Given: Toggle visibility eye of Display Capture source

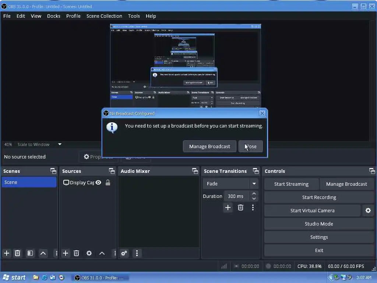Looking at the screenshot, I should (x=98, y=182).
